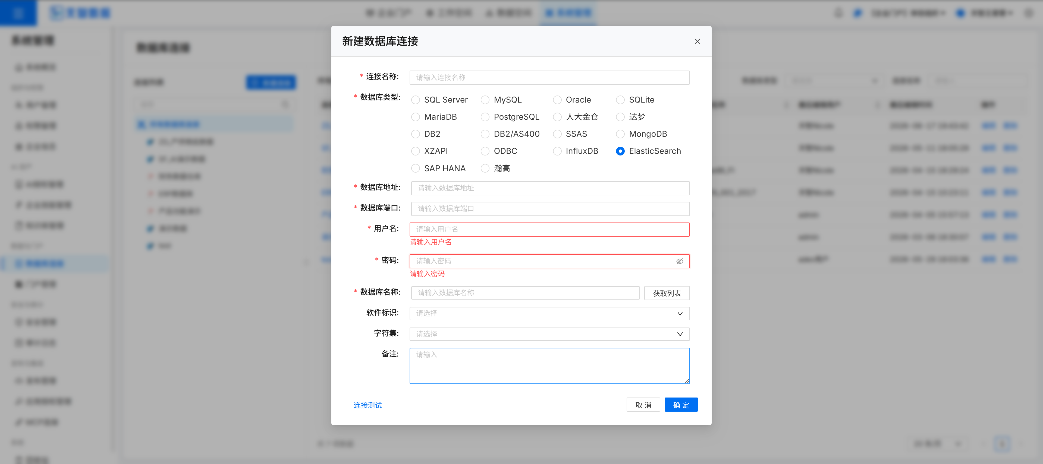Viewport: 1043px width, 464px height.
Task: Click the 连接测试 link
Action: click(x=367, y=405)
